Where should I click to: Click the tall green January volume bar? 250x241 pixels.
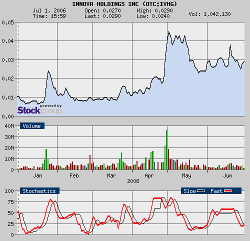46,159
